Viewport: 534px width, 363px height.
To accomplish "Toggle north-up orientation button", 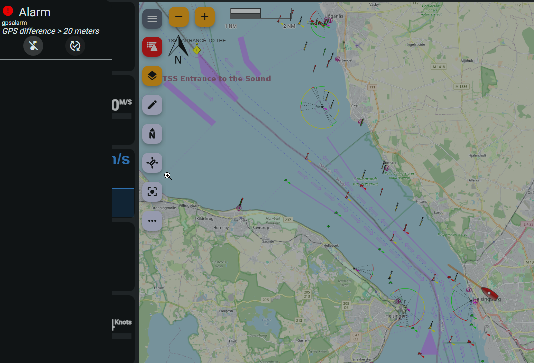I will 152,134.
